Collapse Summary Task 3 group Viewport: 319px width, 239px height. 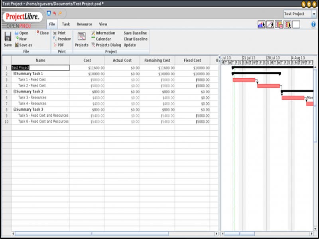15,110
